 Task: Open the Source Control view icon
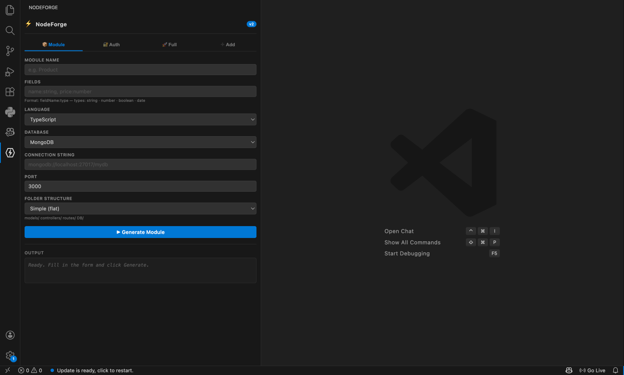pyautogui.click(x=10, y=51)
